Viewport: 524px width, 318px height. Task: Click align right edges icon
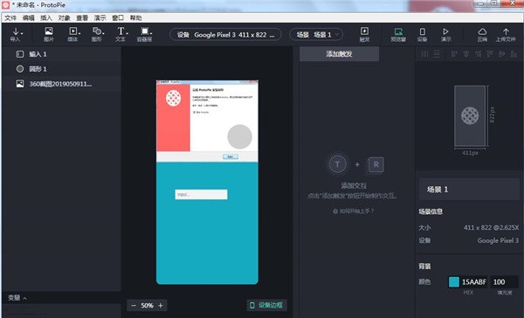(479, 54)
